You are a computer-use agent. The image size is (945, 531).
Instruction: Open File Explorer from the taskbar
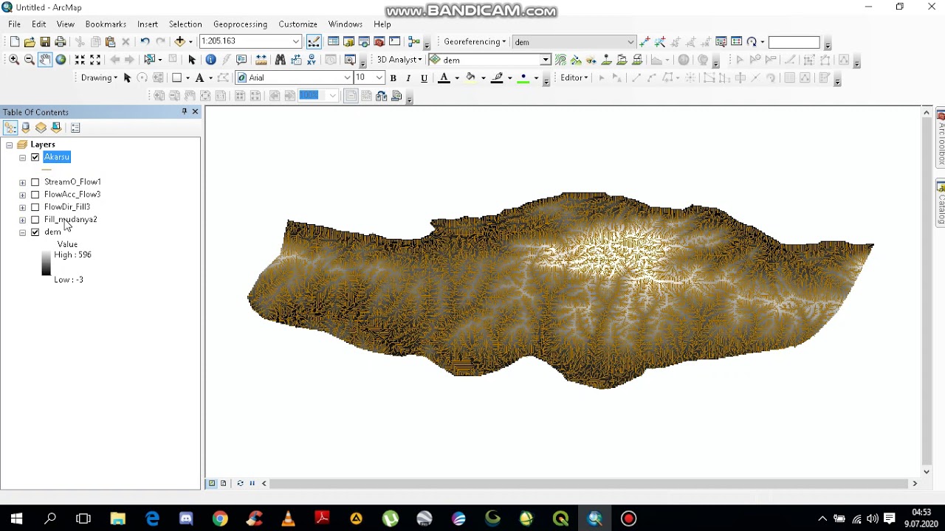[x=118, y=518]
